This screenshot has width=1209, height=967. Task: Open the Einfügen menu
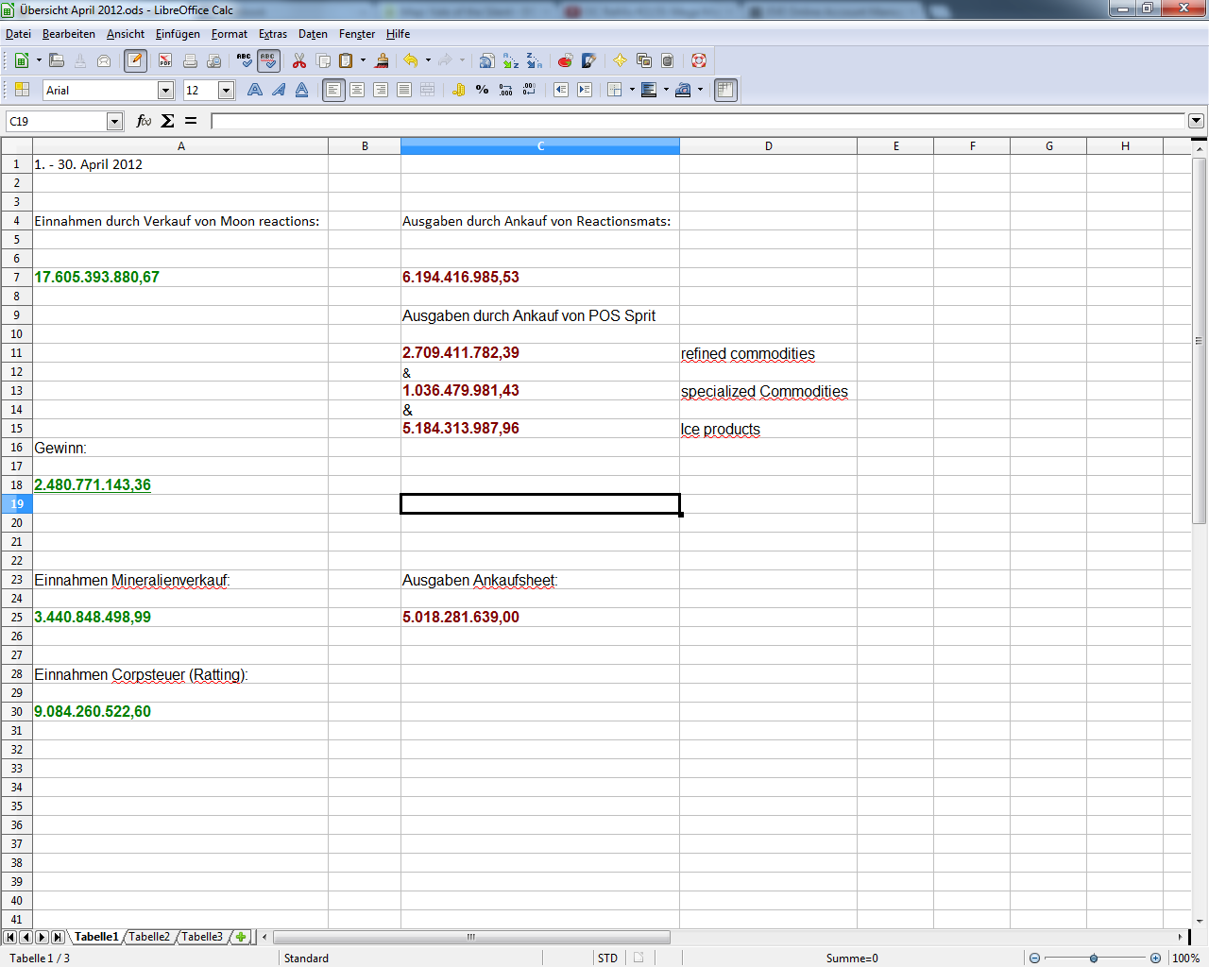coord(178,34)
